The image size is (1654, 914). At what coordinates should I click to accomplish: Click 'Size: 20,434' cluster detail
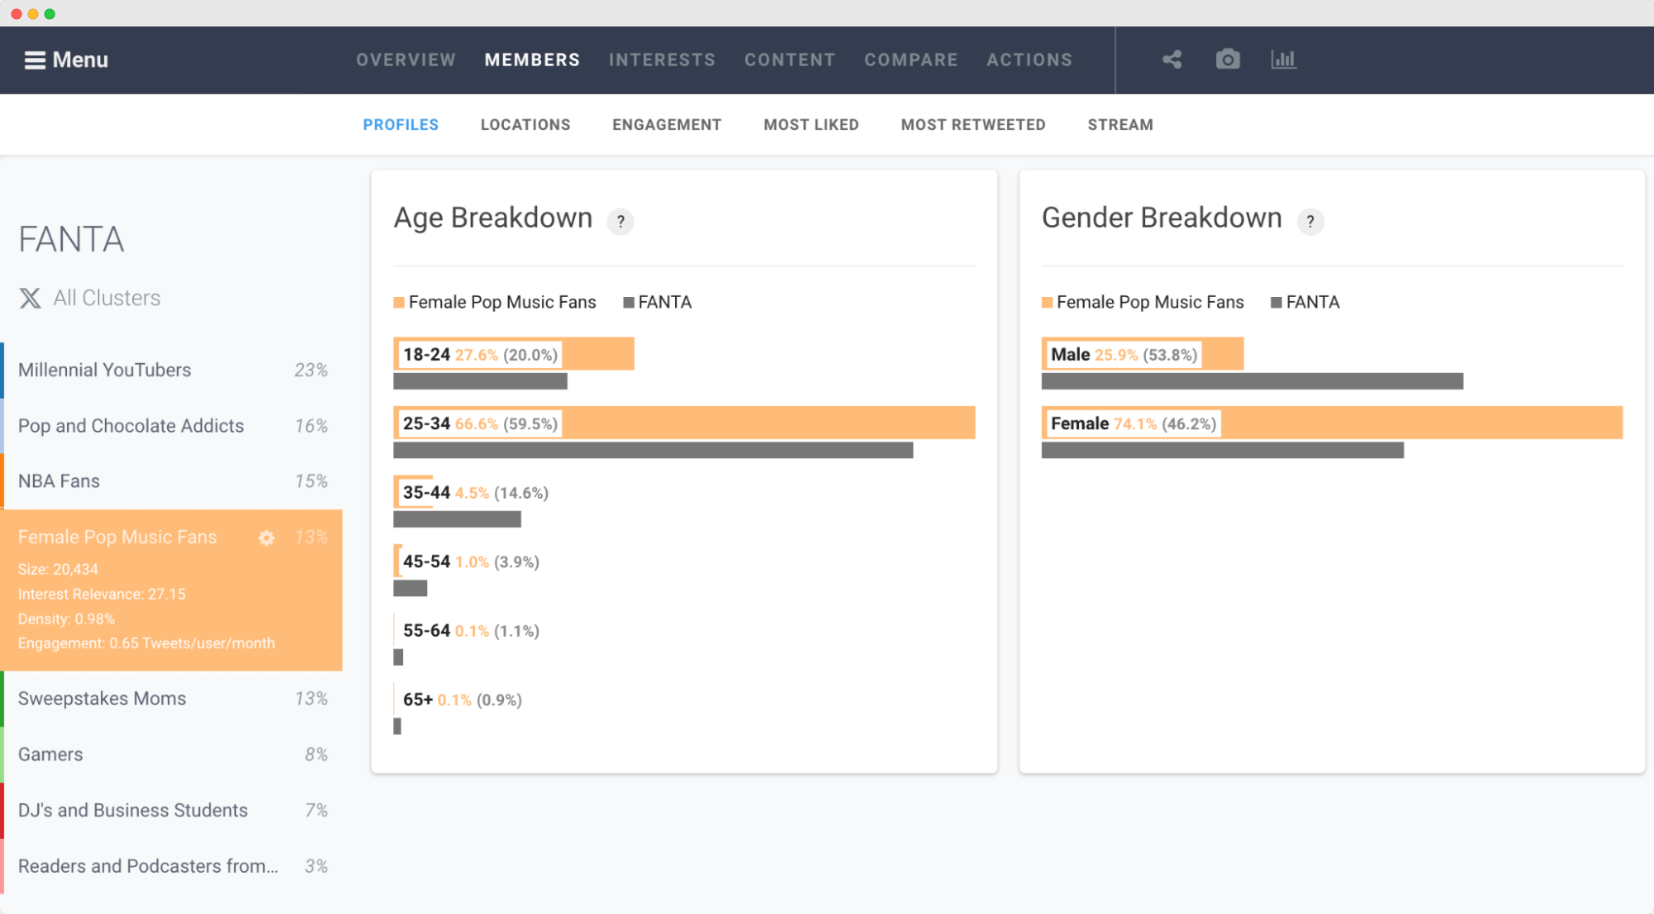(x=58, y=569)
